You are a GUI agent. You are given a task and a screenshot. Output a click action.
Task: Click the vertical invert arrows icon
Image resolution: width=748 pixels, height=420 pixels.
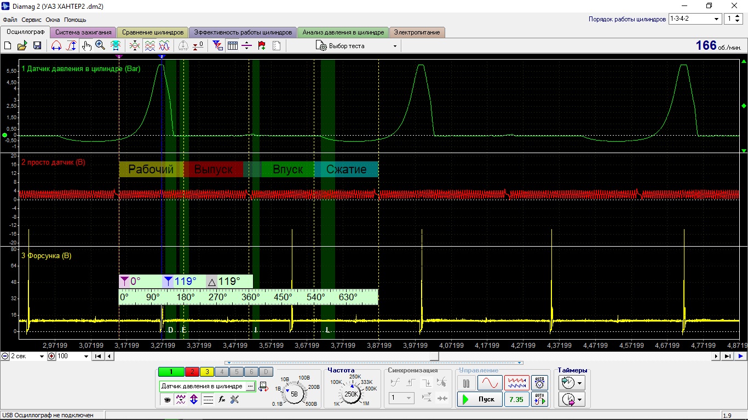pos(194,400)
